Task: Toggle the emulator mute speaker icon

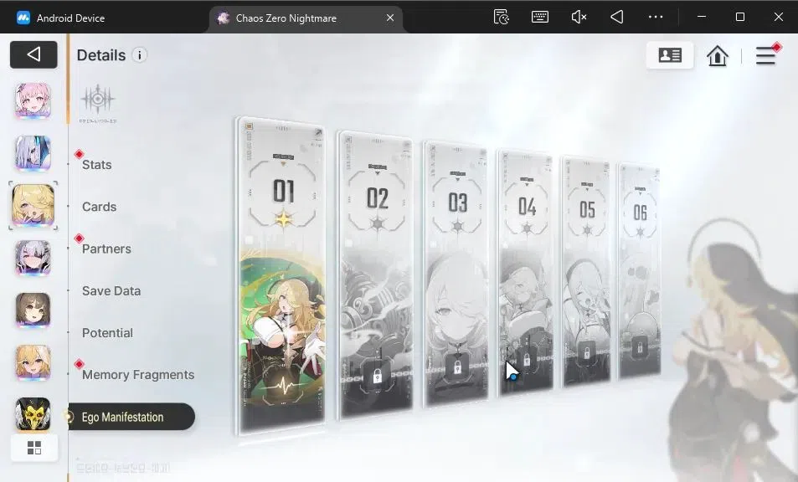Action: pyautogui.click(x=579, y=18)
